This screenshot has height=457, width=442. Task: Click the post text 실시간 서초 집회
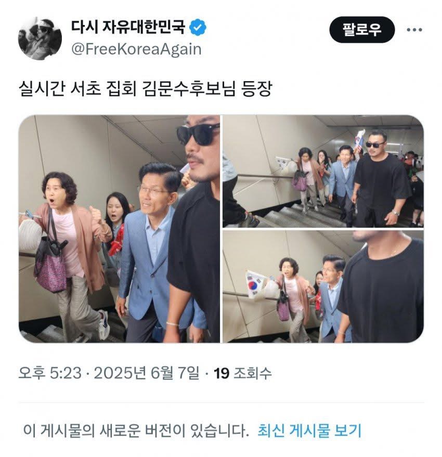pos(77,88)
